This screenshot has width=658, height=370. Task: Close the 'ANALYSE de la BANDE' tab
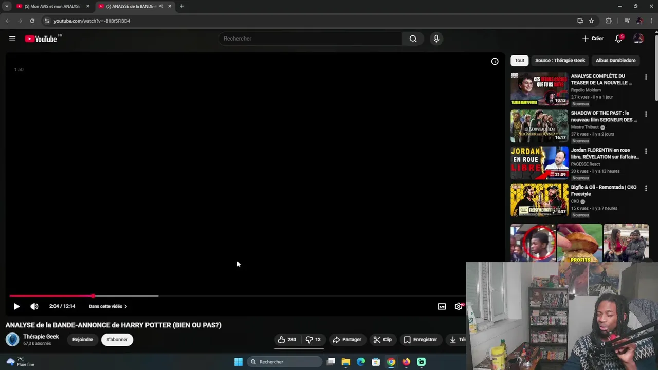click(170, 6)
